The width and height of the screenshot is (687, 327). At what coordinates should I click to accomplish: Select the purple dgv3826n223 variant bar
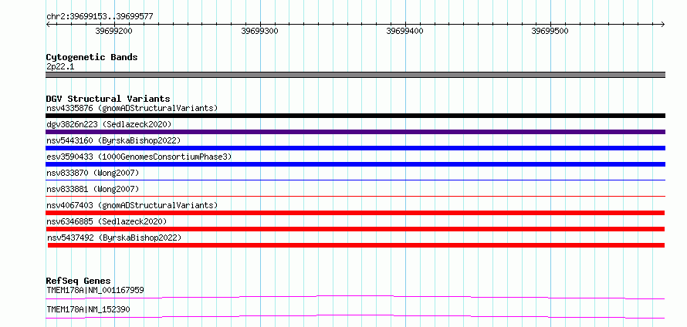(355, 132)
